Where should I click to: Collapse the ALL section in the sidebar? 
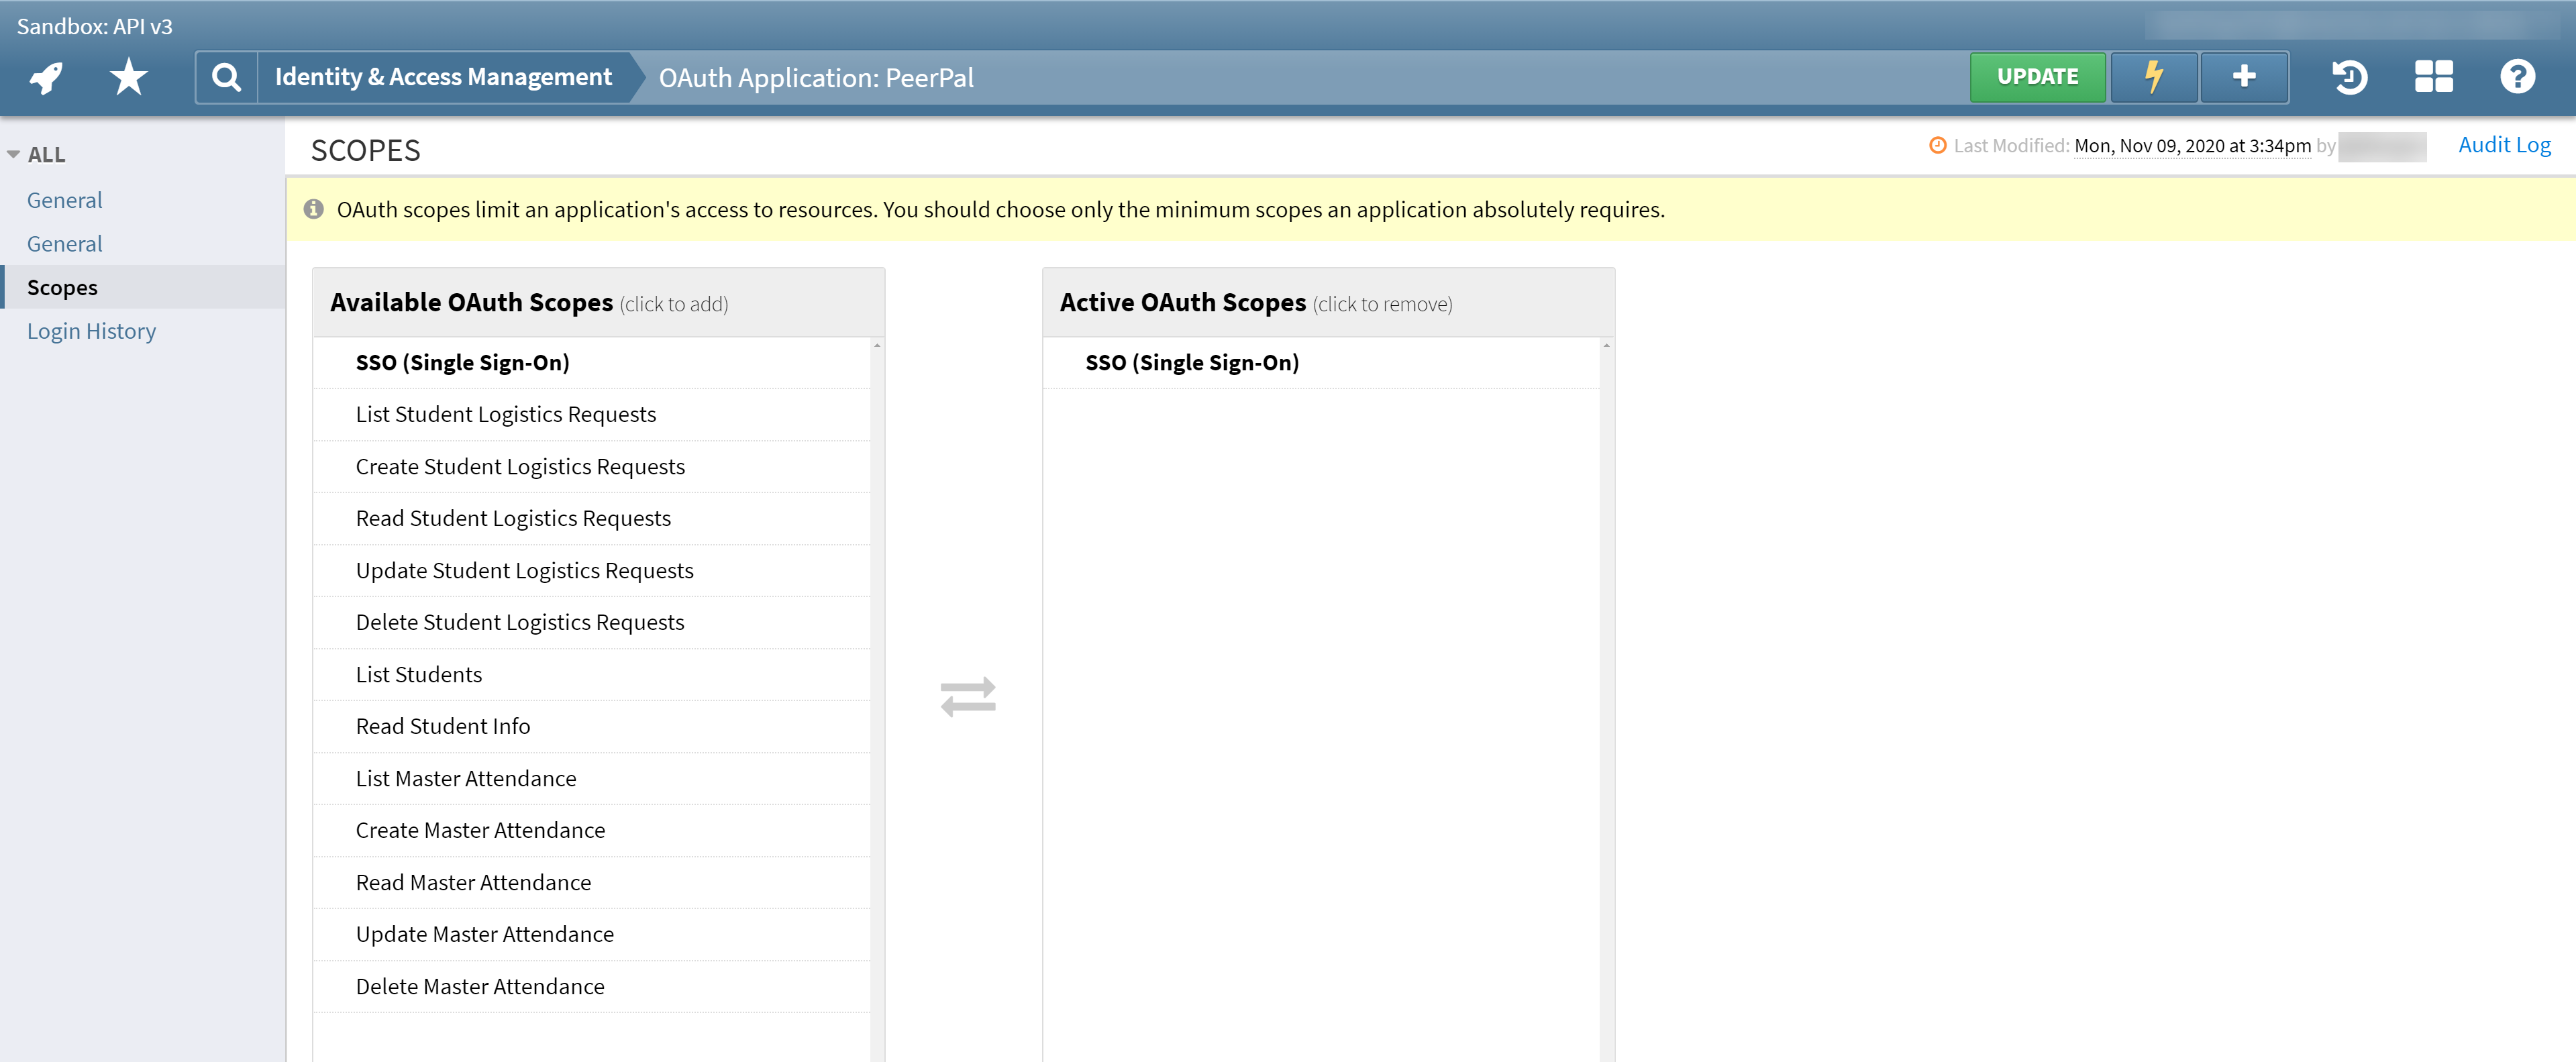(x=13, y=155)
